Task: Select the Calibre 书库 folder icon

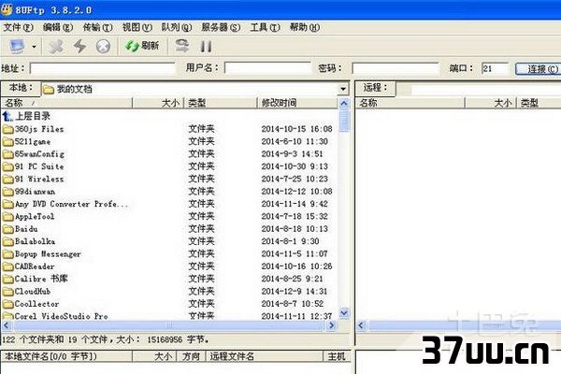Action: pyautogui.click(x=7, y=279)
